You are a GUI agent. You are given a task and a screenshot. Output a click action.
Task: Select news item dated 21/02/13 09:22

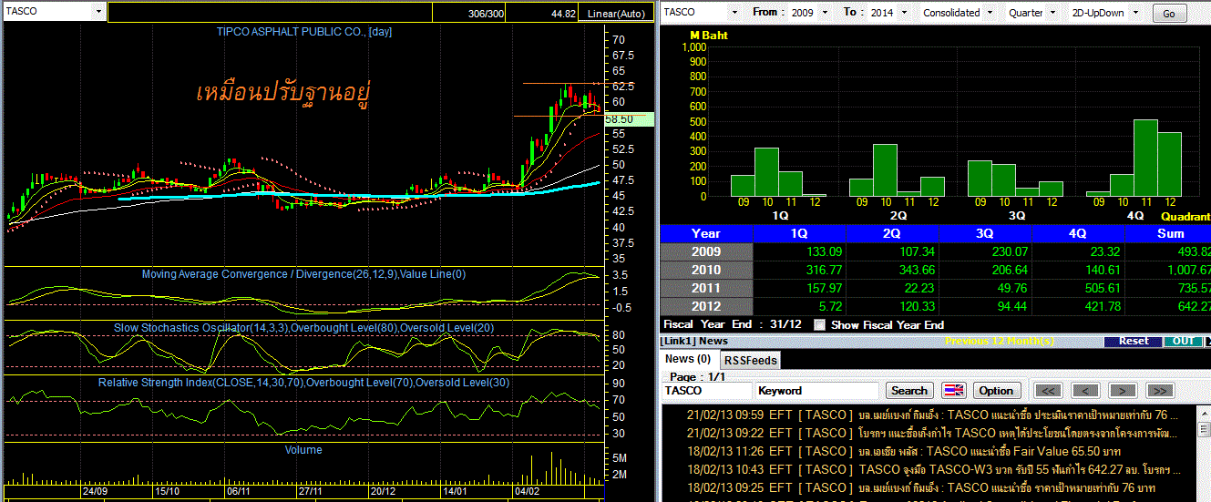(x=928, y=433)
